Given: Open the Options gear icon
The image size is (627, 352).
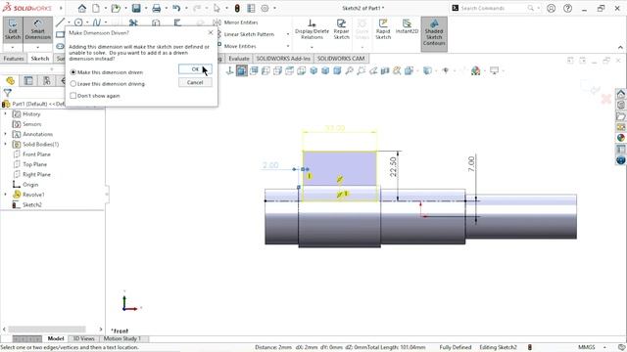Looking at the screenshot, I should click(x=265, y=8).
